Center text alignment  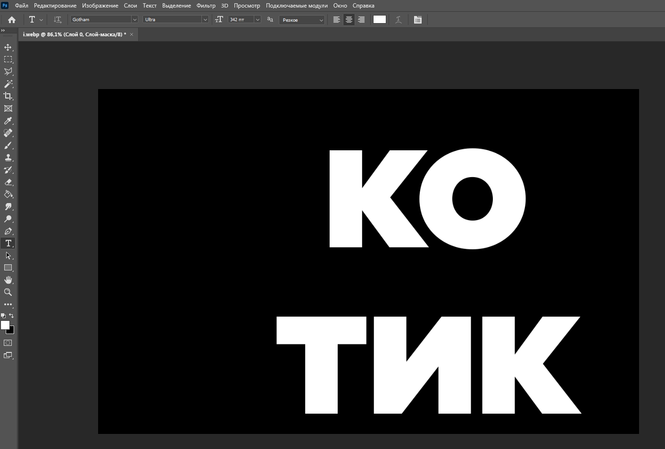349,20
